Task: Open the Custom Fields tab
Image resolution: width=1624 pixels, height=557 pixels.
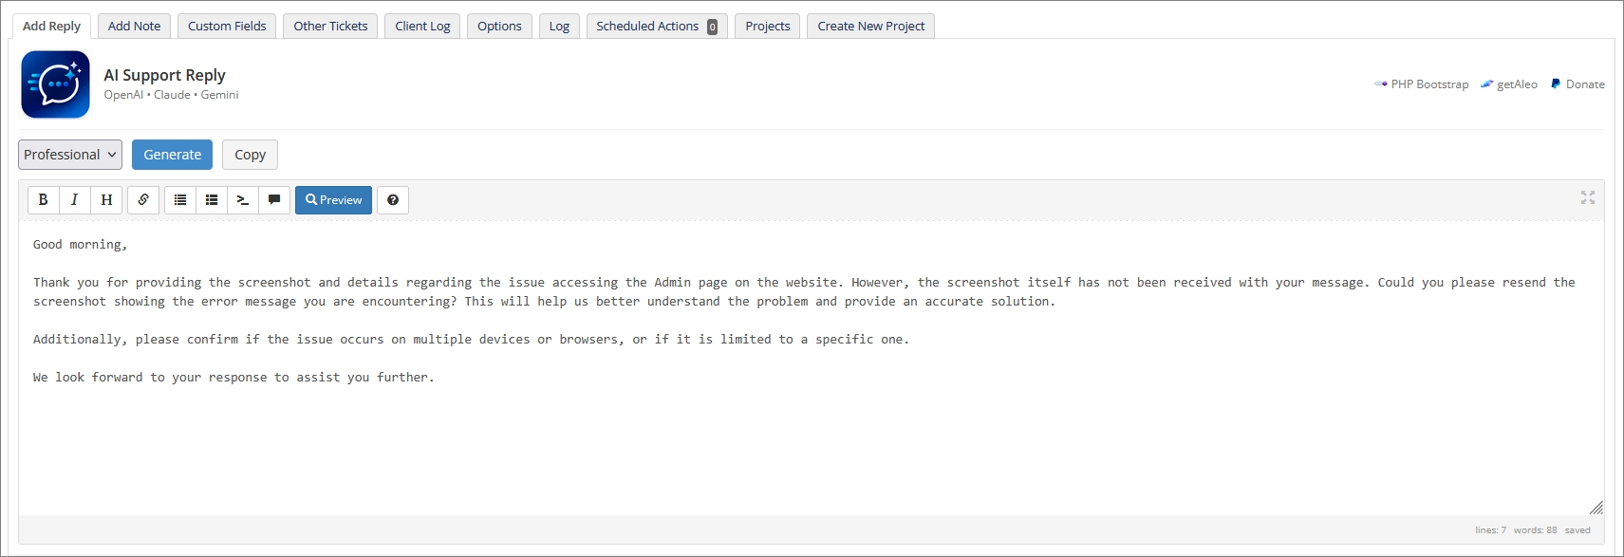Action: click(x=227, y=27)
